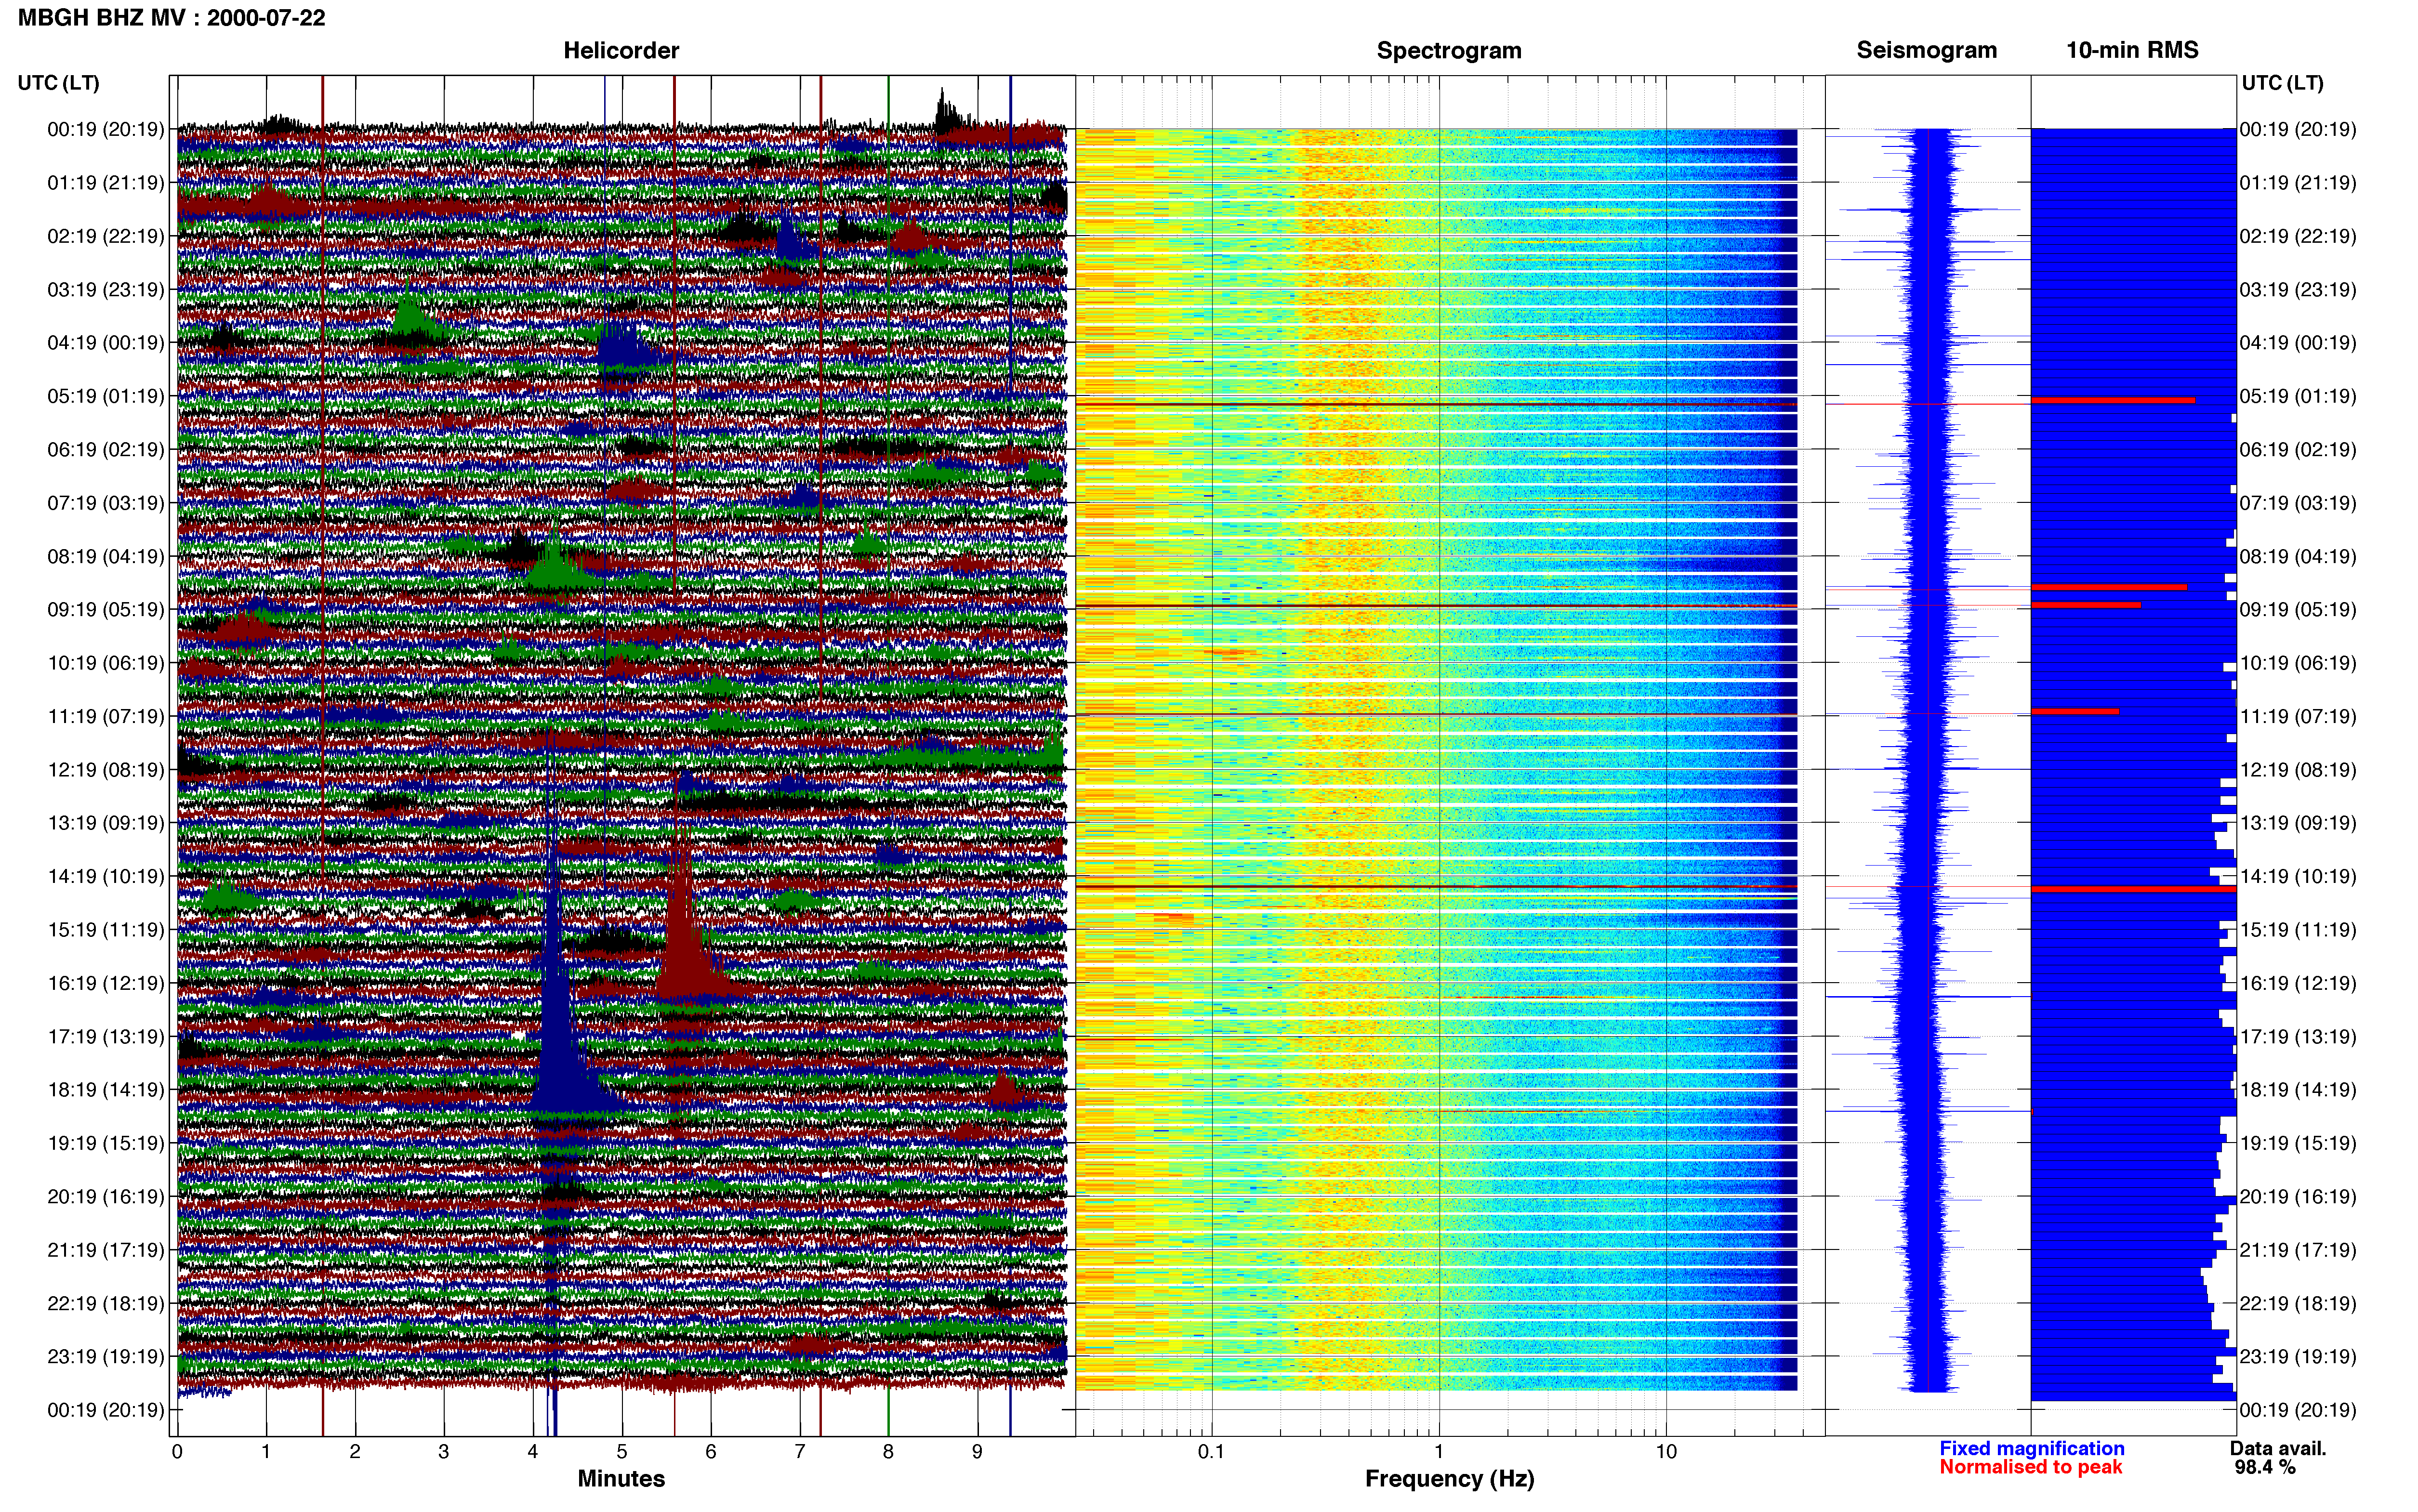
Task: Click 03:19 (23:19) on helicorder time axis
Action: [105, 290]
